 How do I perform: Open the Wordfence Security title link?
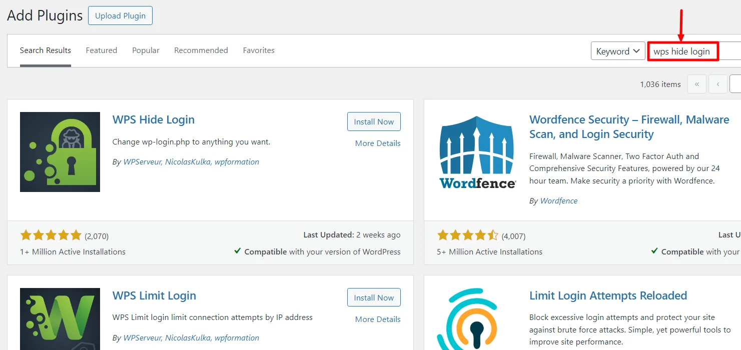[x=629, y=127]
